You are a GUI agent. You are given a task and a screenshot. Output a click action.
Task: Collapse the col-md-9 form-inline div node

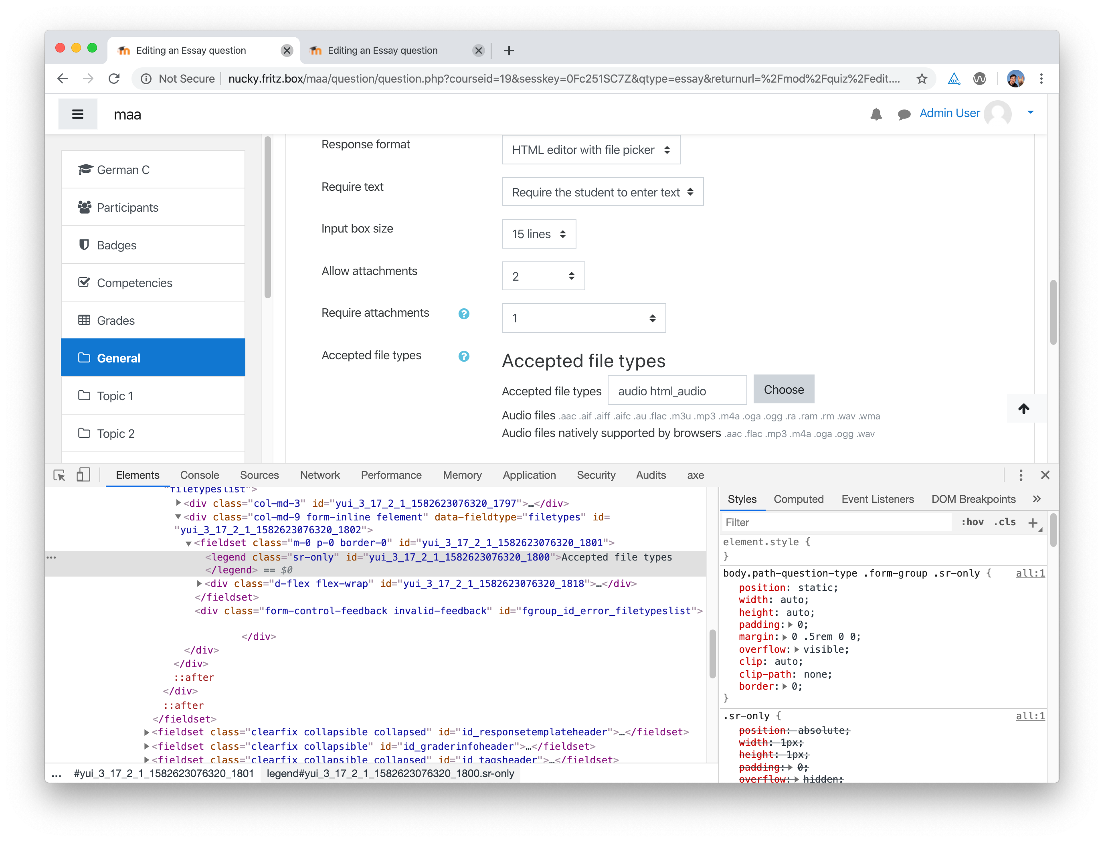(178, 517)
